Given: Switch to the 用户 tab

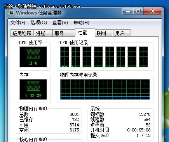Looking at the screenshot, I should (x=122, y=33).
